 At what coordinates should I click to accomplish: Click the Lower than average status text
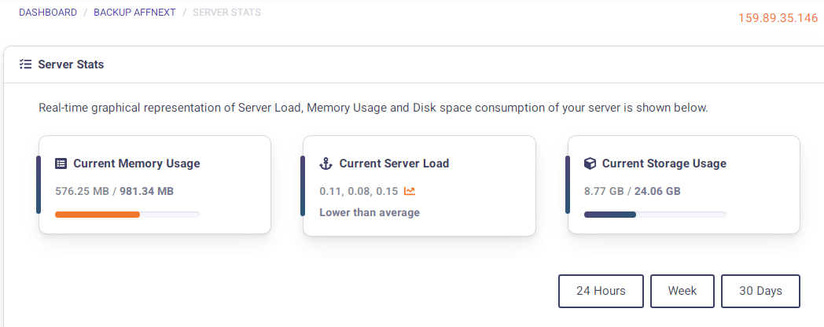coord(370,212)
